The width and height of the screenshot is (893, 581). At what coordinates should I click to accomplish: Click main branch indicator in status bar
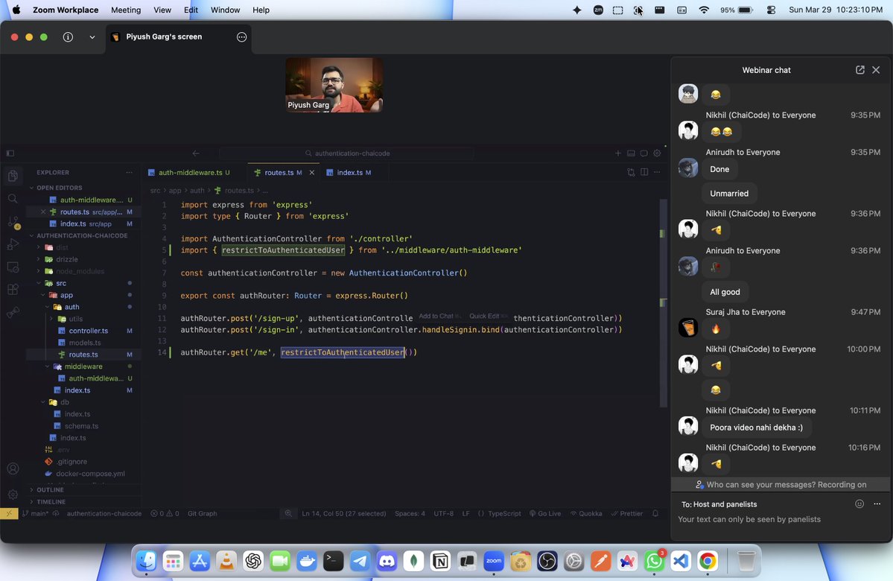tap(35, 514)
